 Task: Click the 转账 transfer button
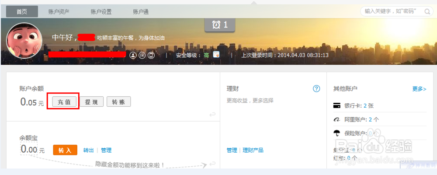pyautogui.click(x=118, y=102)
